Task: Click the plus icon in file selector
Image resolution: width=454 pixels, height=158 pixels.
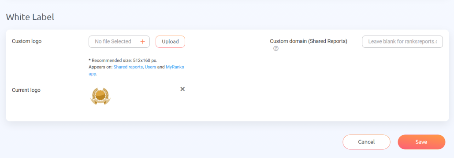Action: pyautogui.click(x=142, y=42)
